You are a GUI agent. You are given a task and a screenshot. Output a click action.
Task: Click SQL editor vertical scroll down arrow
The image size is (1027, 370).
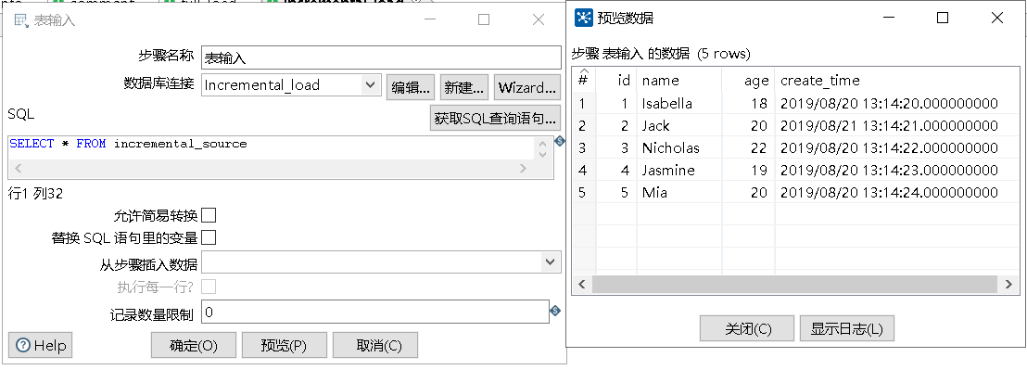(x=542, y=155)
